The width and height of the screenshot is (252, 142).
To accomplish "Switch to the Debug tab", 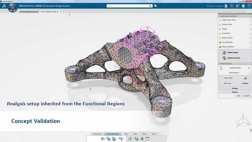I will [144, 134].
